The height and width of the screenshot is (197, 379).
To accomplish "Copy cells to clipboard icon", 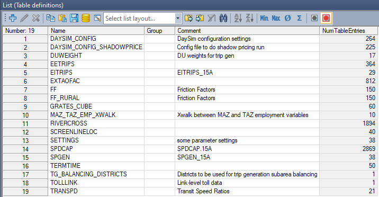I will [x=50, y=18].
